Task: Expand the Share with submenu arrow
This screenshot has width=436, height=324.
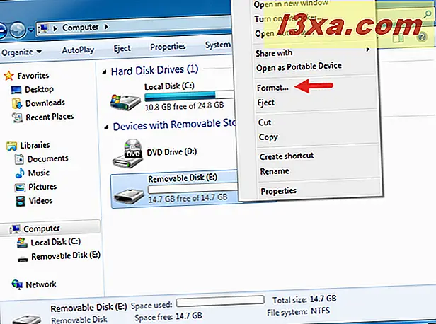Action: (368, 50)
